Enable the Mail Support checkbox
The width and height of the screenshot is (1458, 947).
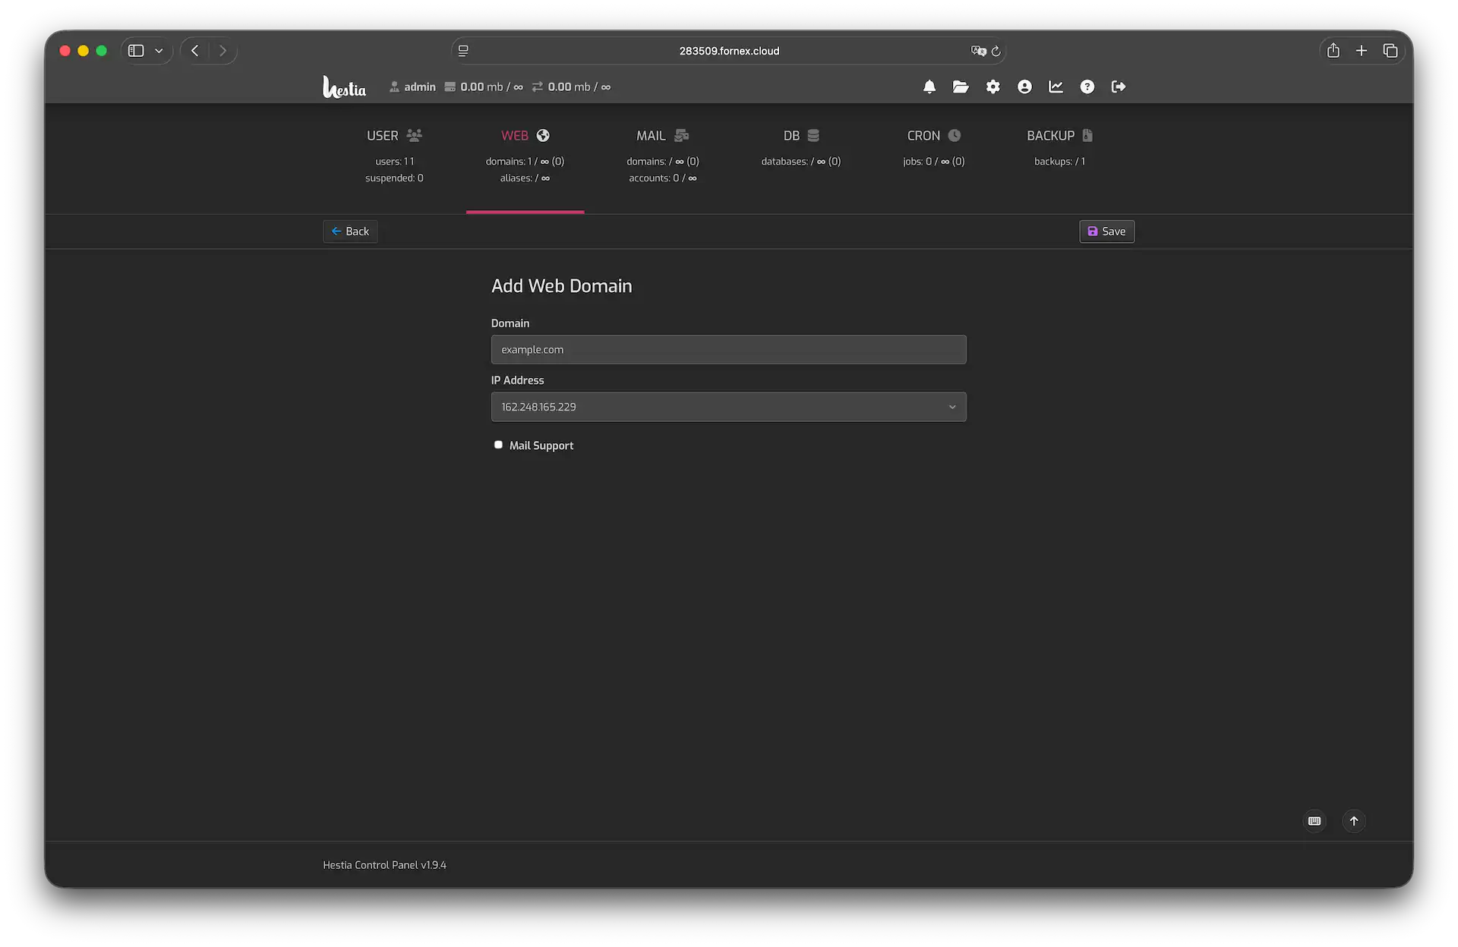498,445
